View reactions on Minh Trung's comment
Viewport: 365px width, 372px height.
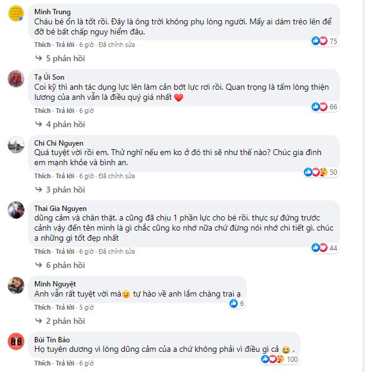pyautogui.click(x=324, y=41)
